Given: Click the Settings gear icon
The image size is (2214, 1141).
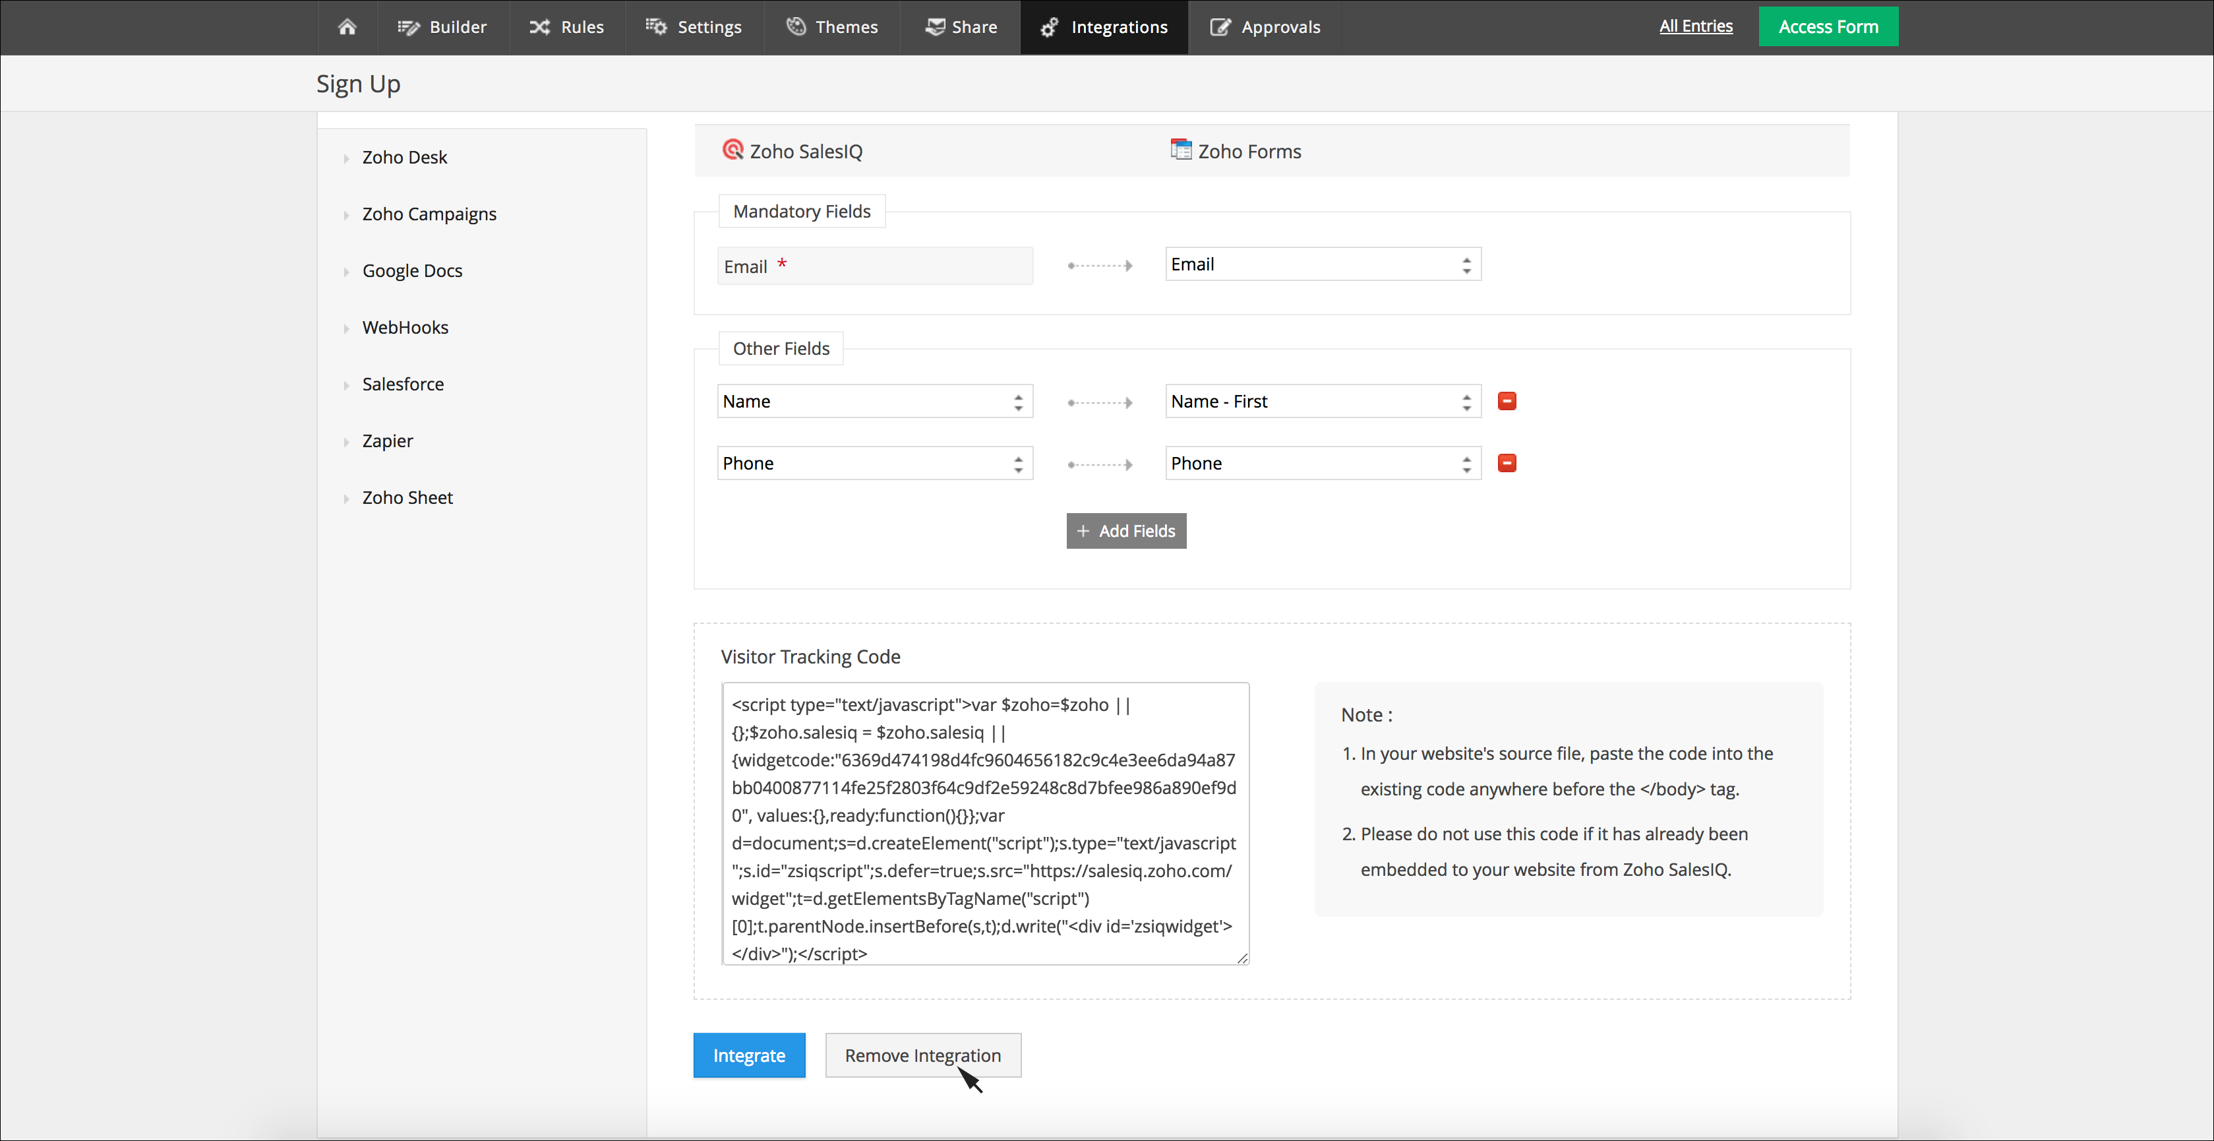Looking at the screenshot, I should (656, 26).
